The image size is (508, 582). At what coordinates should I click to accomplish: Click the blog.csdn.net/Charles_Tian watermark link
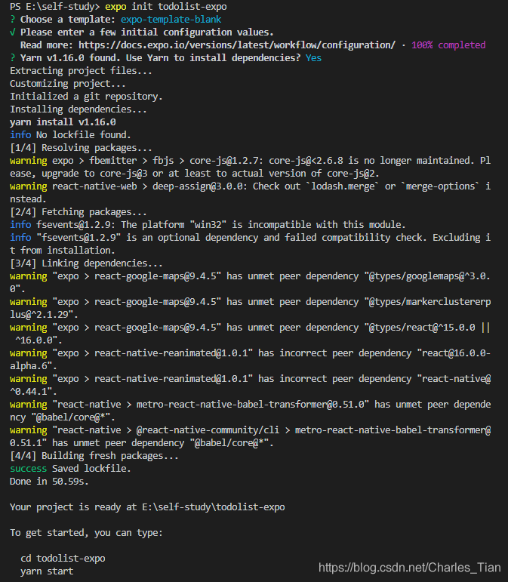[410, 568]
